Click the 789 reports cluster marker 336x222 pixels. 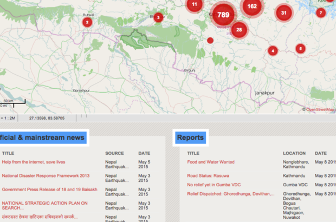223,15
